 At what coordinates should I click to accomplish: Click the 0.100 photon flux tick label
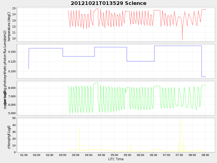point(12,71)
